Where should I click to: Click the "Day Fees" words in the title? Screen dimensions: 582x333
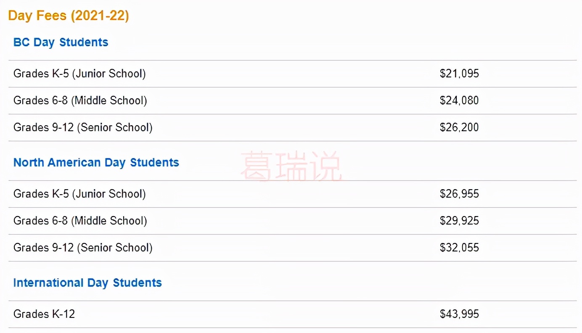click(37, 16)
